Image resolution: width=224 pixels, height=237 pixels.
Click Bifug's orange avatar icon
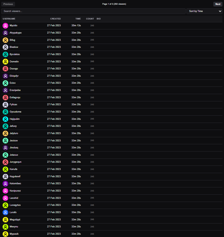[x=5, y=40]
